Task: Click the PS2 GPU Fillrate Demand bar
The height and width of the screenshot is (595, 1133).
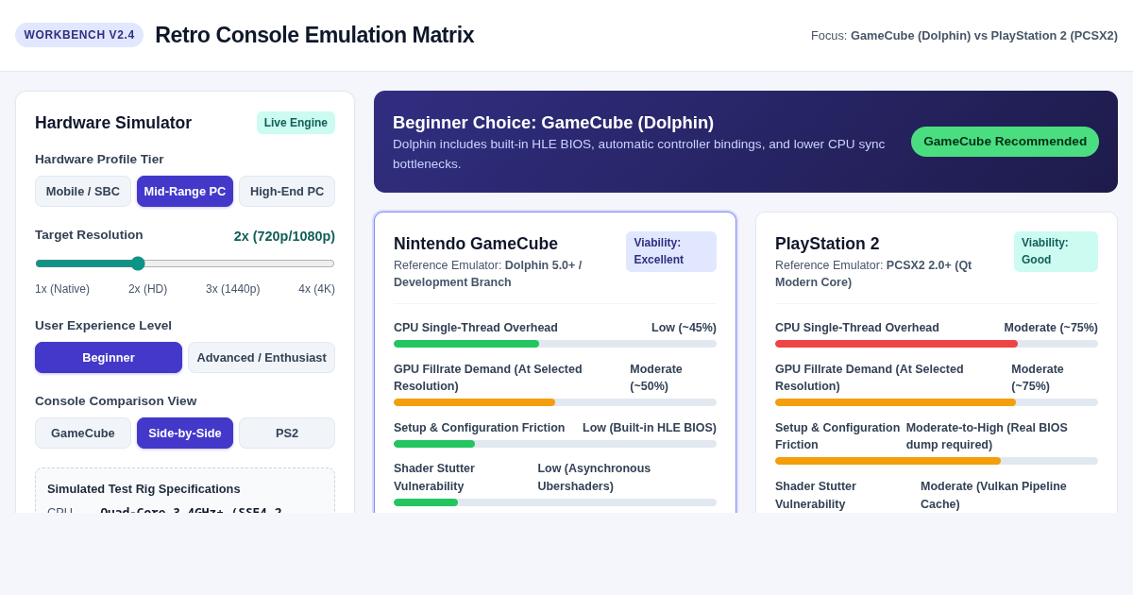Action: coord(937,402)
